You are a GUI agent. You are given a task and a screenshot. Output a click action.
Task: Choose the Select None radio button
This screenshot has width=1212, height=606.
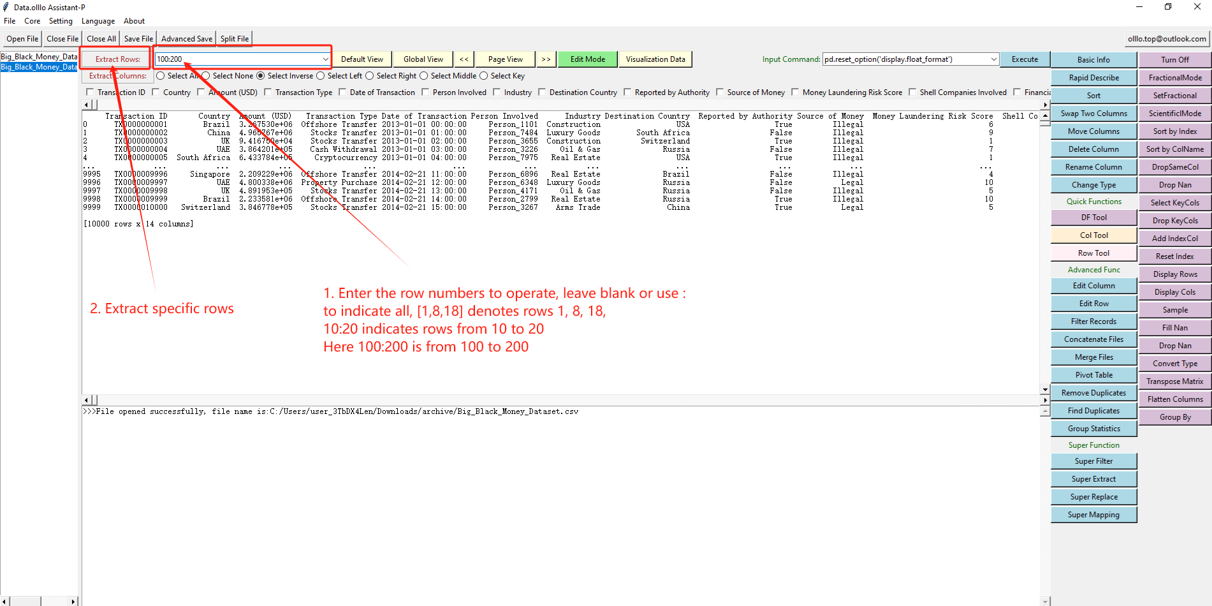click(206, 76)
